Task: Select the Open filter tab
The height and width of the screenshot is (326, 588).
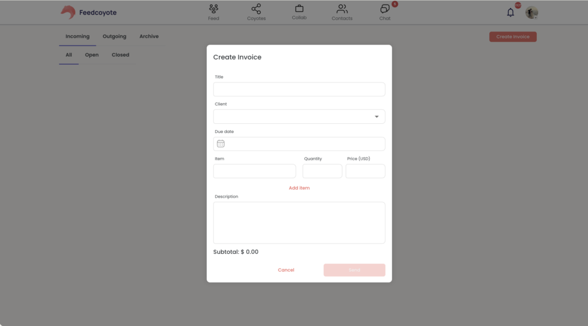Action: point(92,55)
